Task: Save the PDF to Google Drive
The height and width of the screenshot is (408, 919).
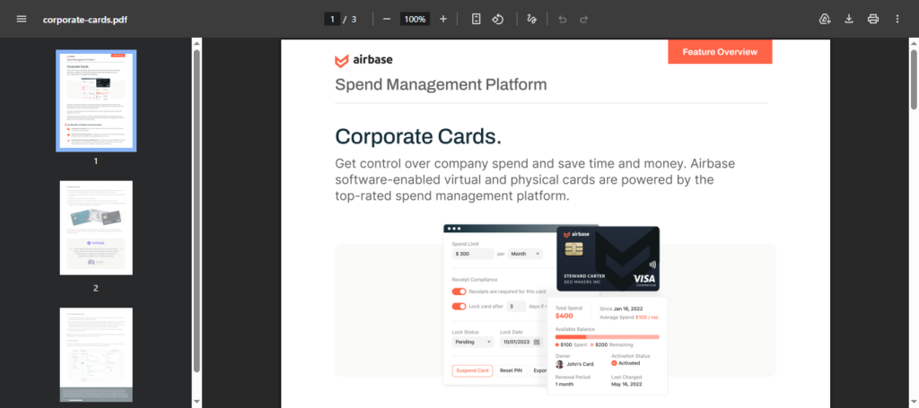Action: point(825,19)
